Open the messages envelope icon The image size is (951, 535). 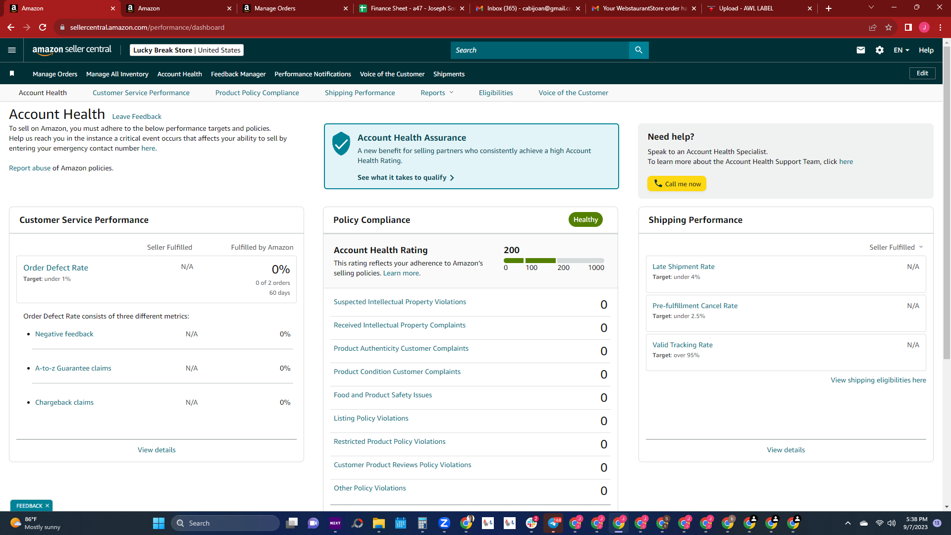[x=861, y=50]
